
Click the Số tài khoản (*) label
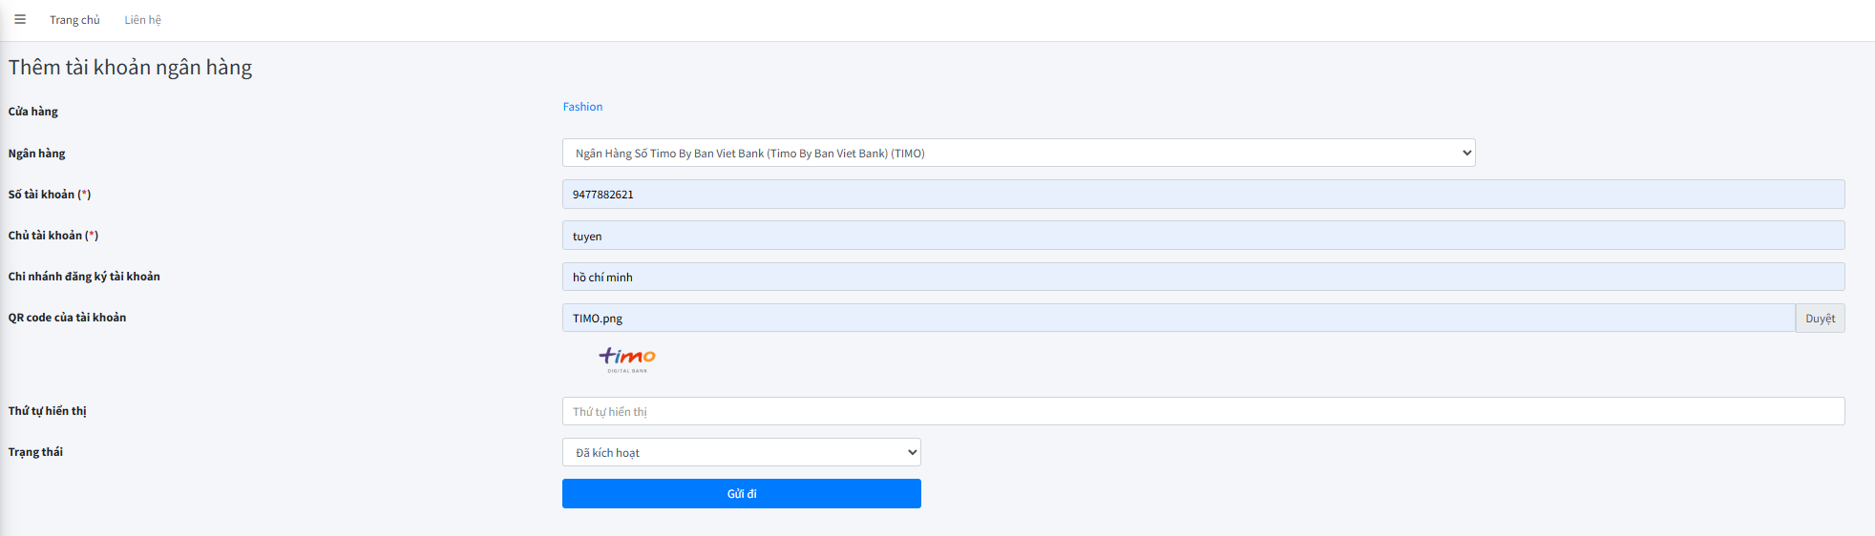pos(50,195)
